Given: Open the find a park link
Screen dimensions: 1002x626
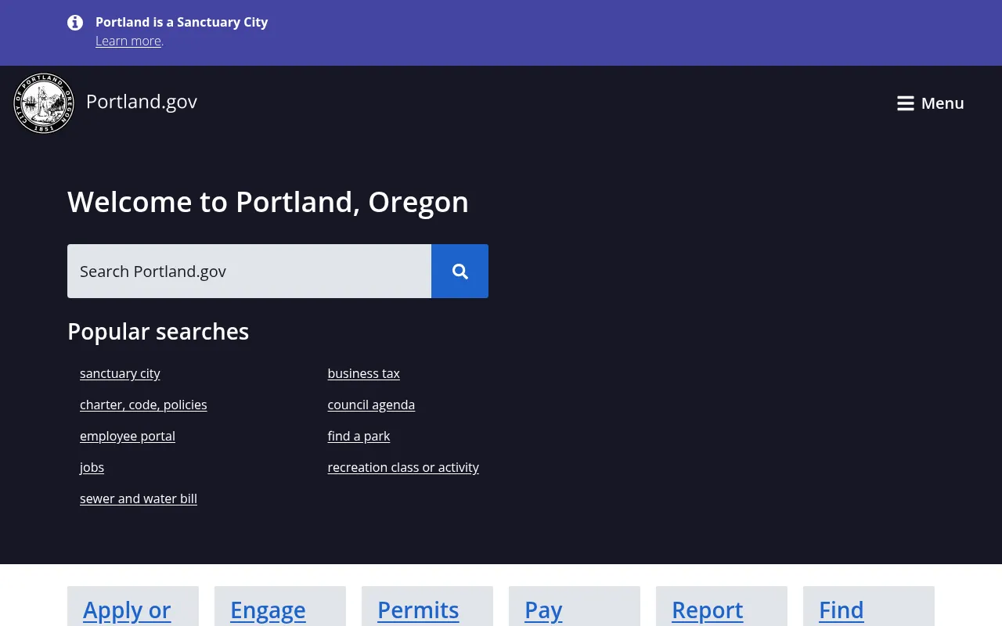Looking at the screenshot, I should (x=359, y=436).
